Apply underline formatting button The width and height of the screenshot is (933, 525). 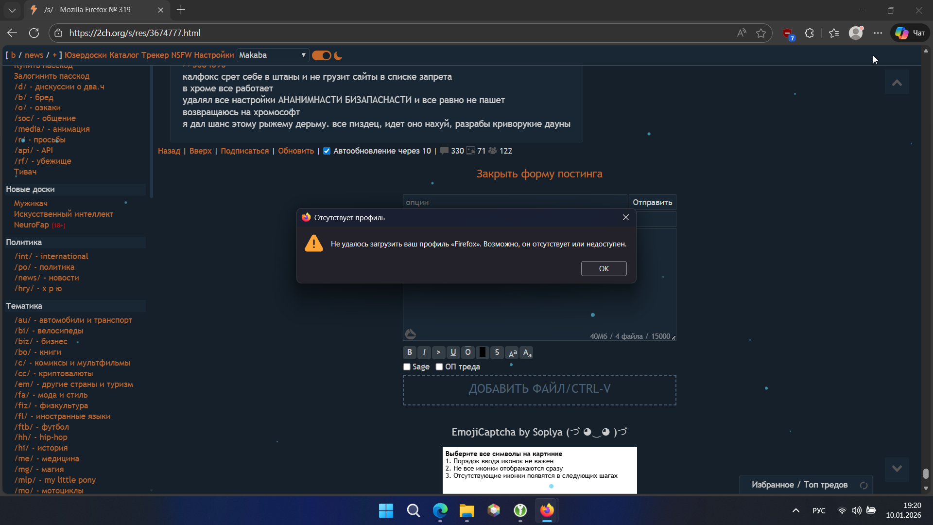453,352
